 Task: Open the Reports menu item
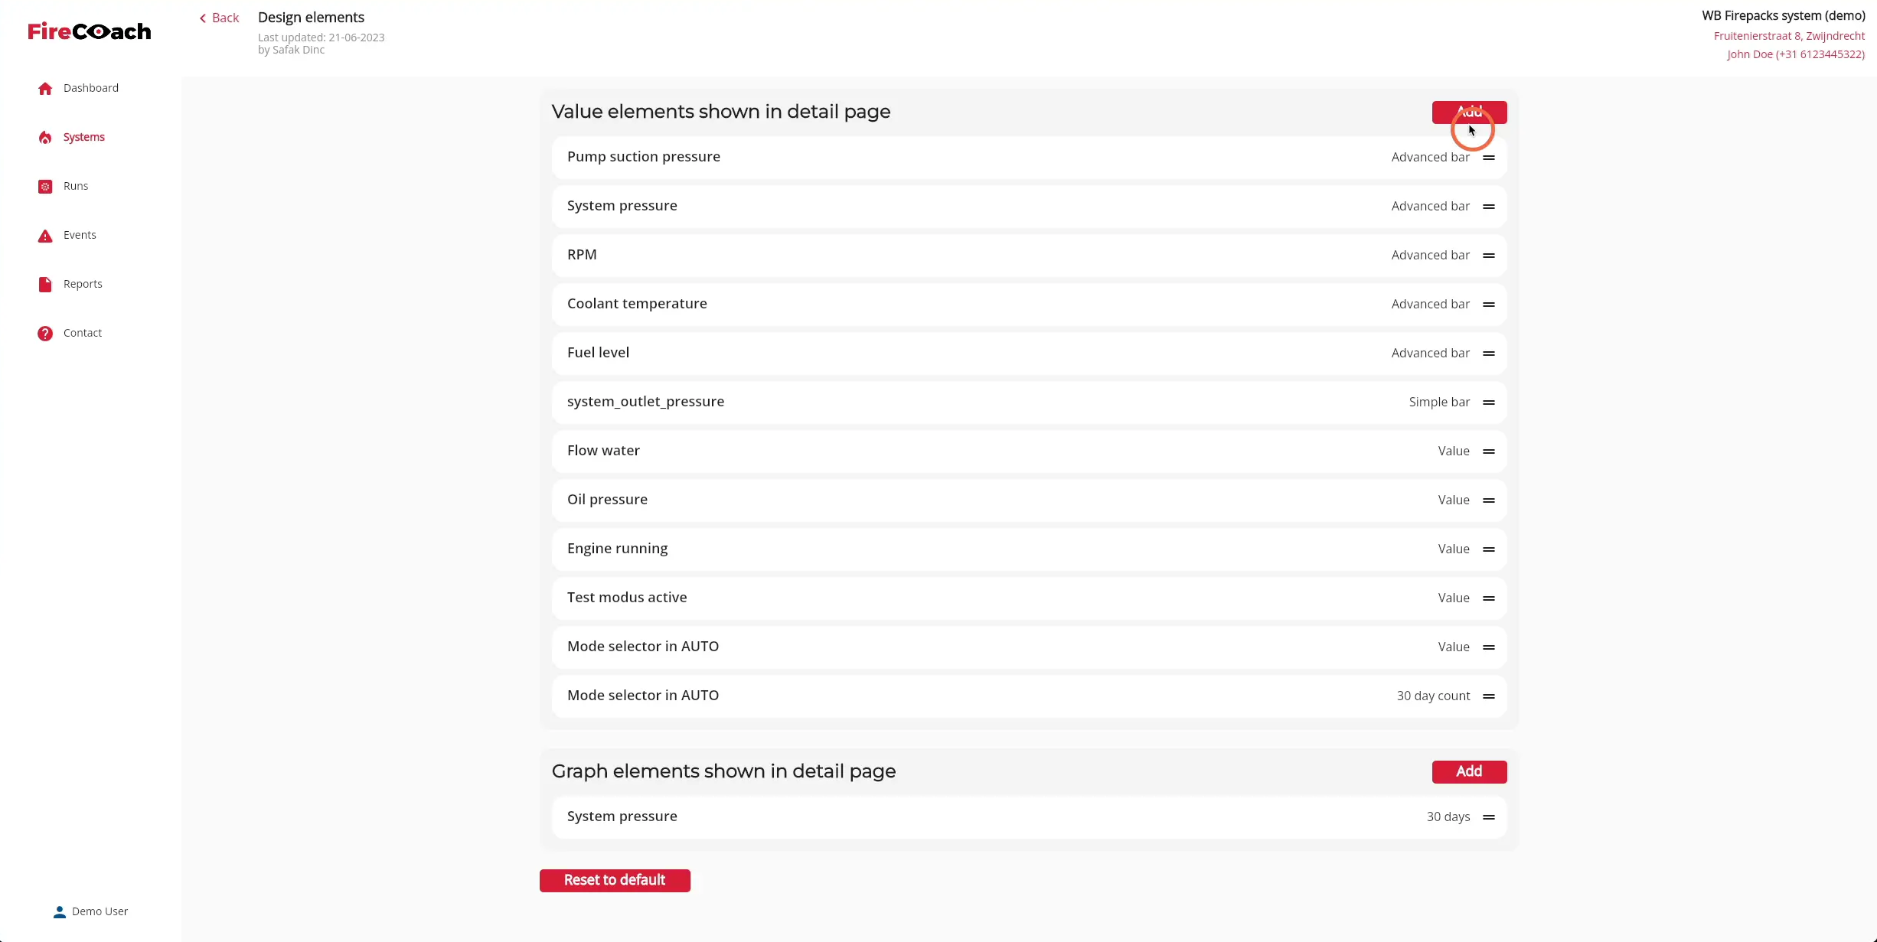(83, 284)
